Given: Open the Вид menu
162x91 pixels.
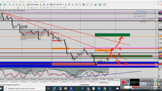Looking at the screenshot, I should point(8,2).
